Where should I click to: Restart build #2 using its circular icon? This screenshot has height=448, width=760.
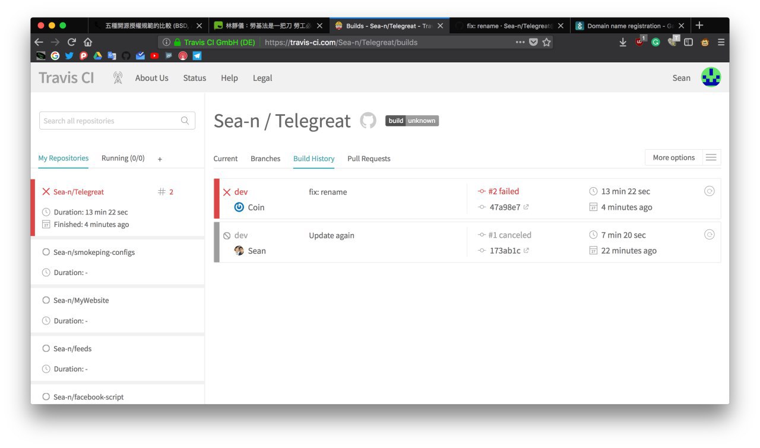tap(709, 191)
